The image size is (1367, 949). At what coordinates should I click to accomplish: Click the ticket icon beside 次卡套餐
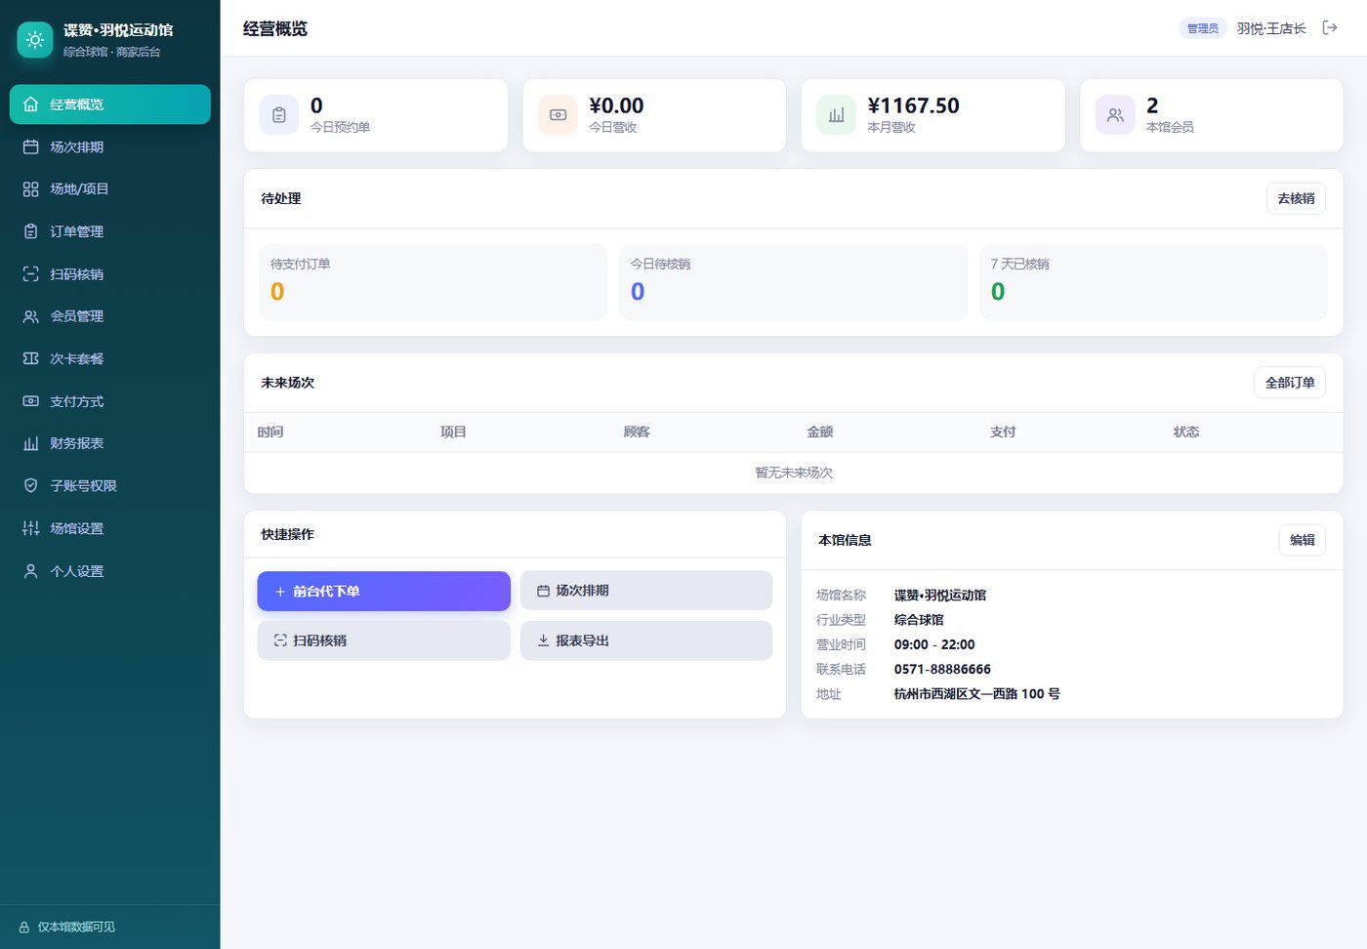[x=31, y=358]
